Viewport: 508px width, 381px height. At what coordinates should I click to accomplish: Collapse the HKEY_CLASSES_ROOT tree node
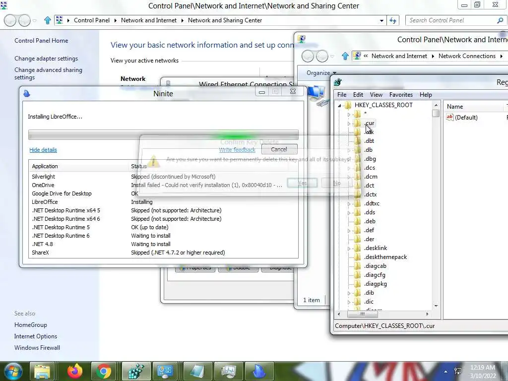coord(339,105)
